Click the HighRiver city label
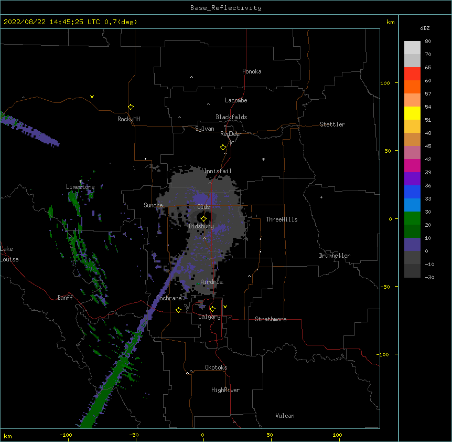 pyautogui.click(x=225, y=390)
